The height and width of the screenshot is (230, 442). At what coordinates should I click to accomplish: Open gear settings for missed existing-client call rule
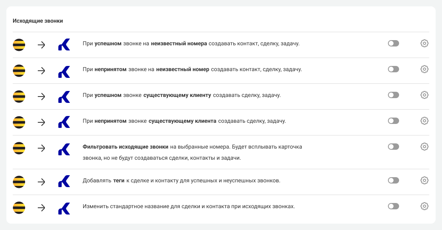(424, 121)
